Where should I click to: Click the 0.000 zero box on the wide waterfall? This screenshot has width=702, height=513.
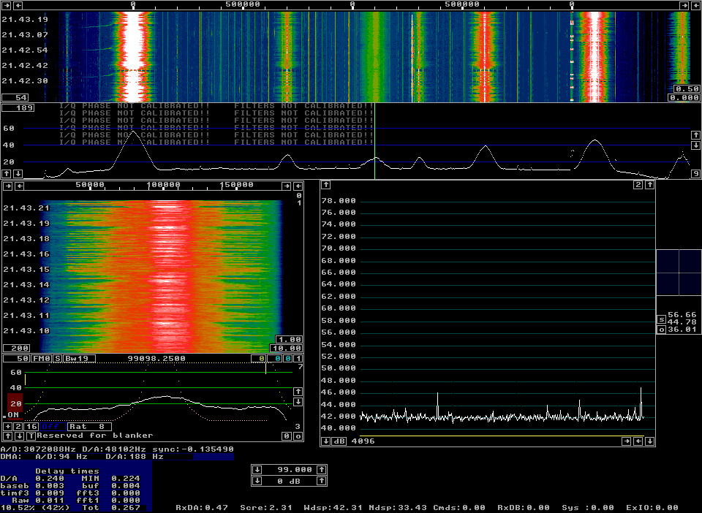click(684, 97)
